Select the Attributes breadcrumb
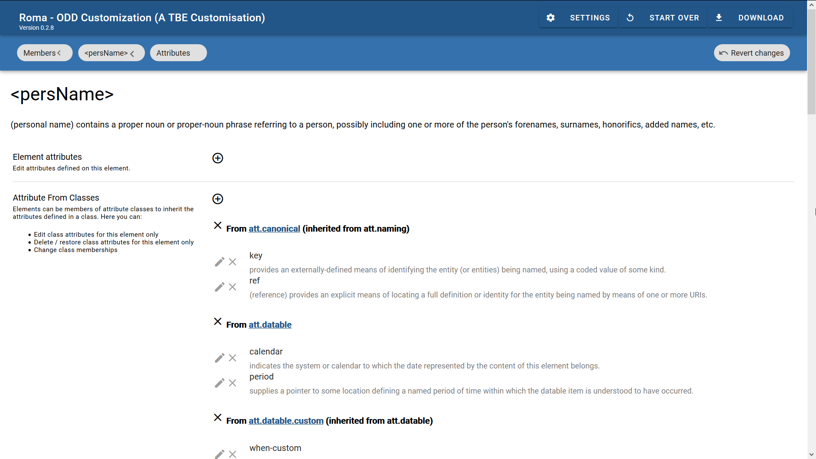Screen dimensions: 816x459 [178, 53]
